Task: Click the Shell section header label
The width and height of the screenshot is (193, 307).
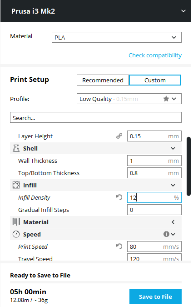Action: tap(30, 148)
